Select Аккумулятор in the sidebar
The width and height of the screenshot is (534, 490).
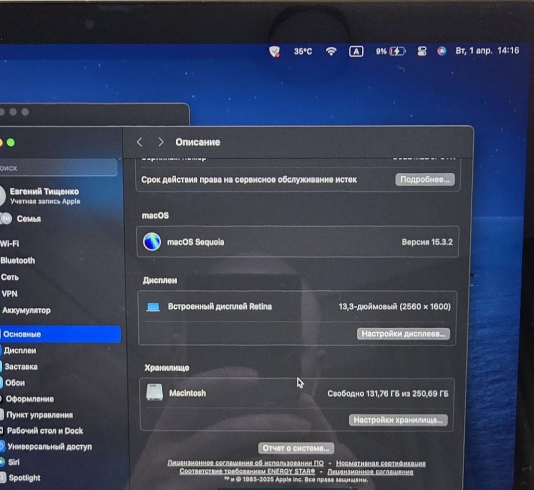coord(26,310)
